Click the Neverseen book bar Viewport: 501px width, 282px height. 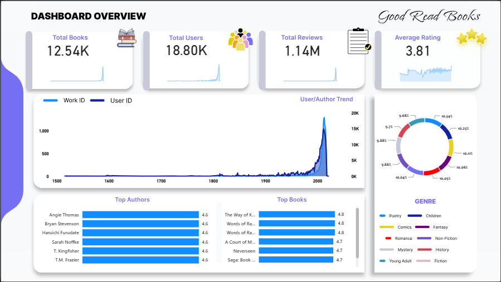coord(296,250)
